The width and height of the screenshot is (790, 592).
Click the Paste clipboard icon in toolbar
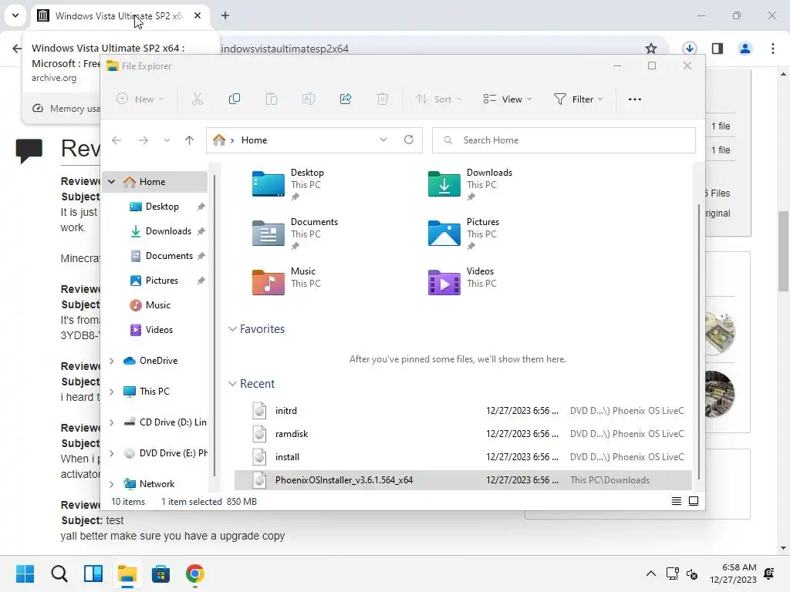click(271, 99)
